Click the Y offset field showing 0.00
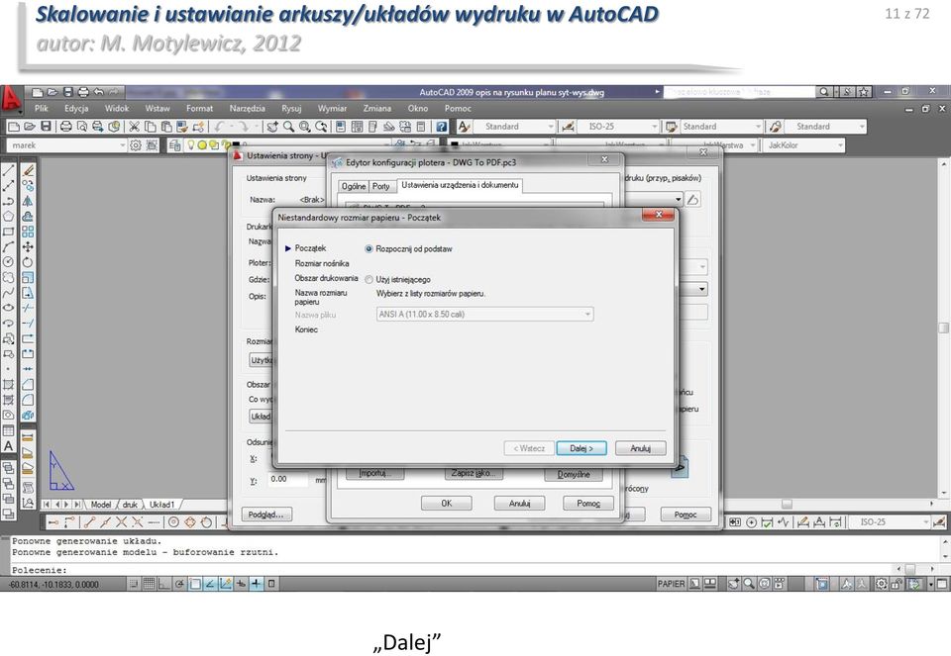 288,479
